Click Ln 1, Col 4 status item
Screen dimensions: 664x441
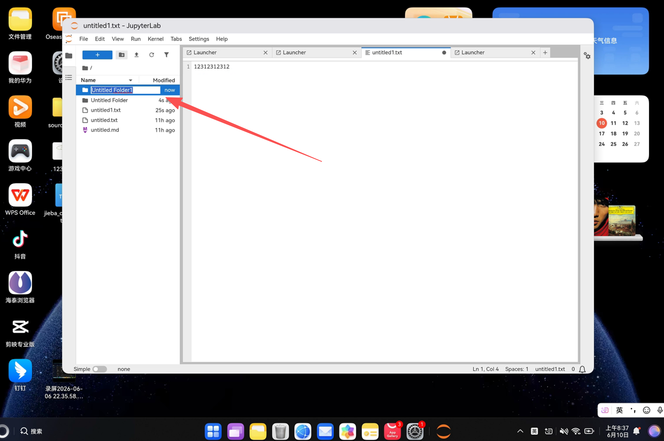486,369
